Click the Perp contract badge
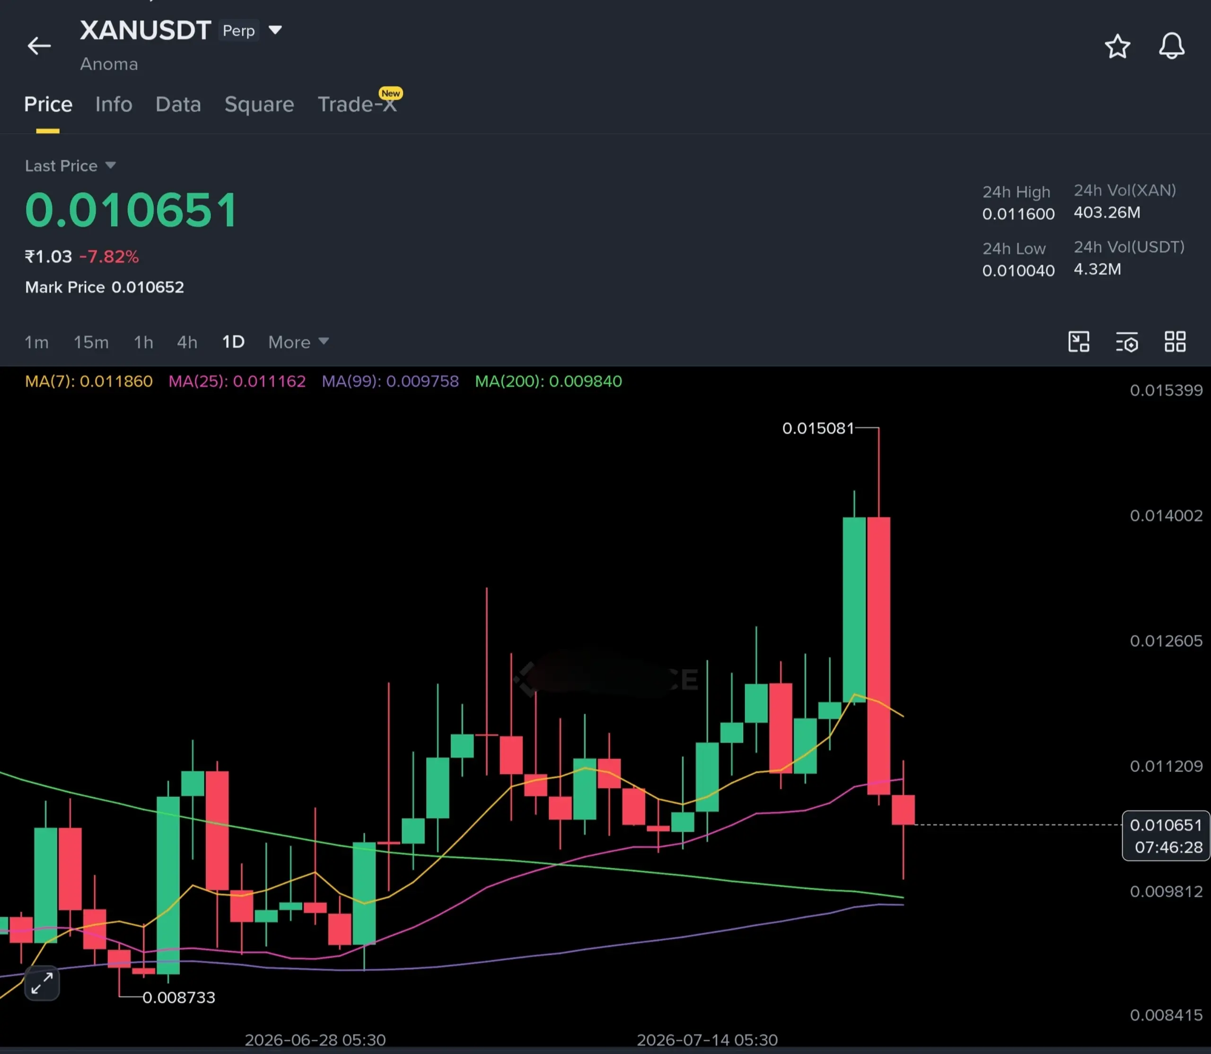The width and height of the screenshot is (1211, 1054). click(x=239, y=31)
